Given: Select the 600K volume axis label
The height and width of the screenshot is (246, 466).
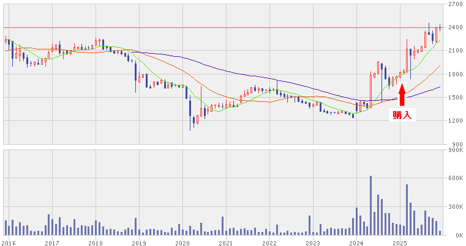Looking at the screenshot, I should [455, 179].
